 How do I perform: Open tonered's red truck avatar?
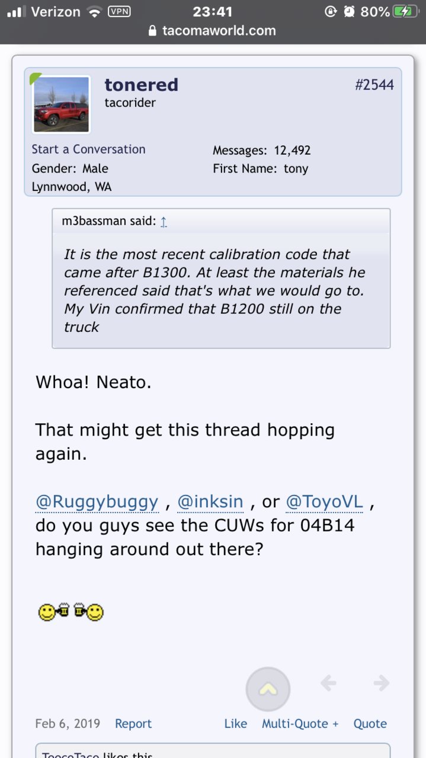point(61,105)
